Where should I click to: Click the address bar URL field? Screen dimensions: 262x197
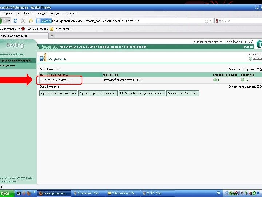click(127, 21)
